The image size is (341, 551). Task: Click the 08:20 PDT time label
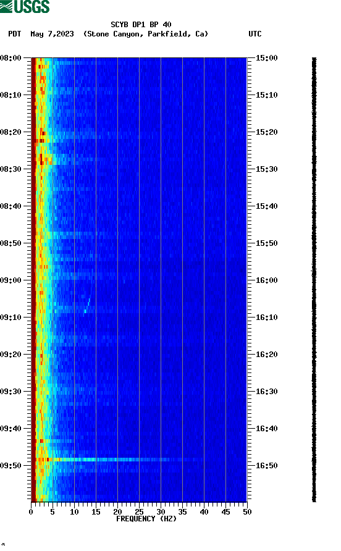(11, 132)
